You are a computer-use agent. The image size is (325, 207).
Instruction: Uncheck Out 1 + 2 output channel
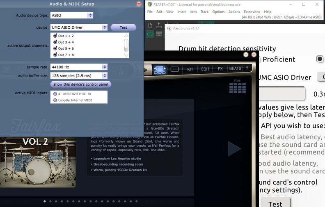point(55,36)
